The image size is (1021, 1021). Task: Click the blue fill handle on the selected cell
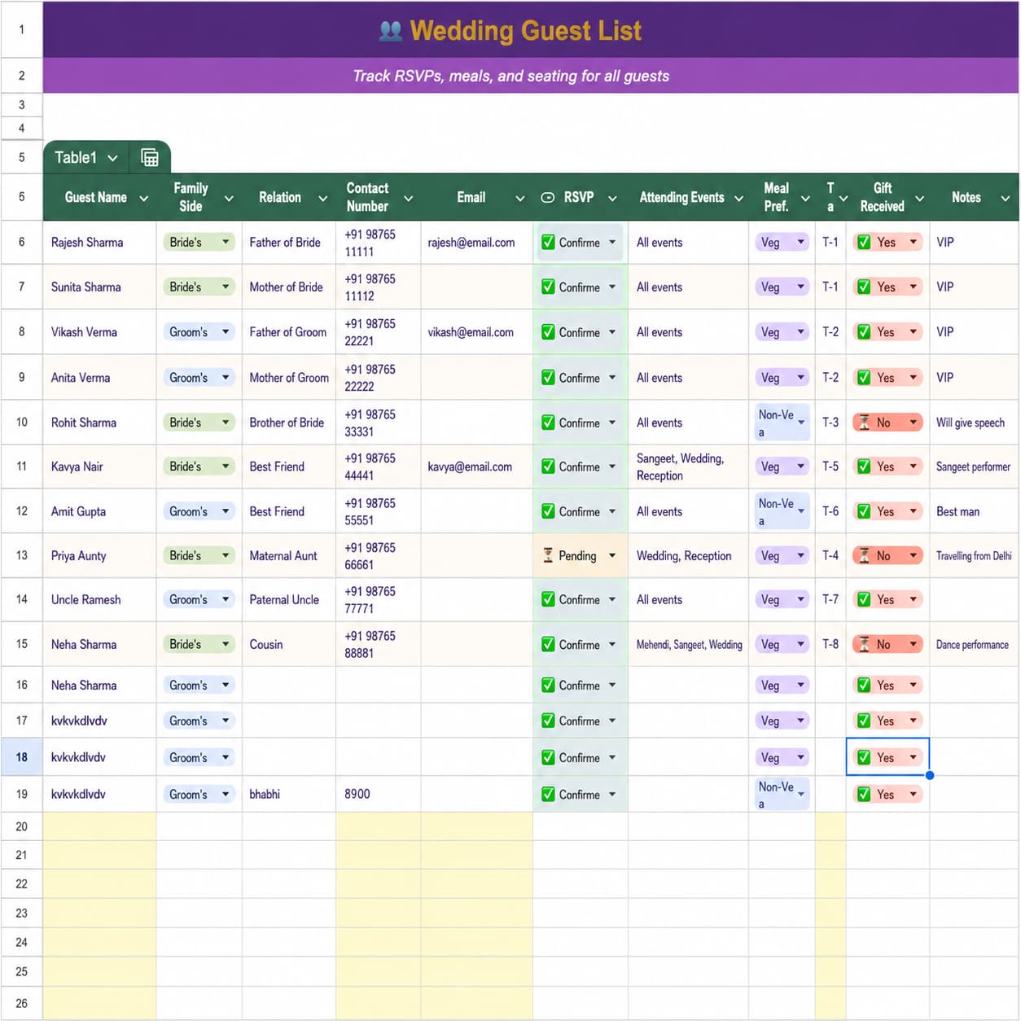(930, 775)
